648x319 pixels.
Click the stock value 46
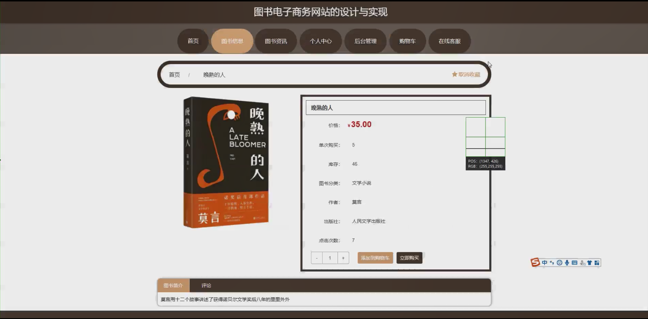(x=355, y=164)
